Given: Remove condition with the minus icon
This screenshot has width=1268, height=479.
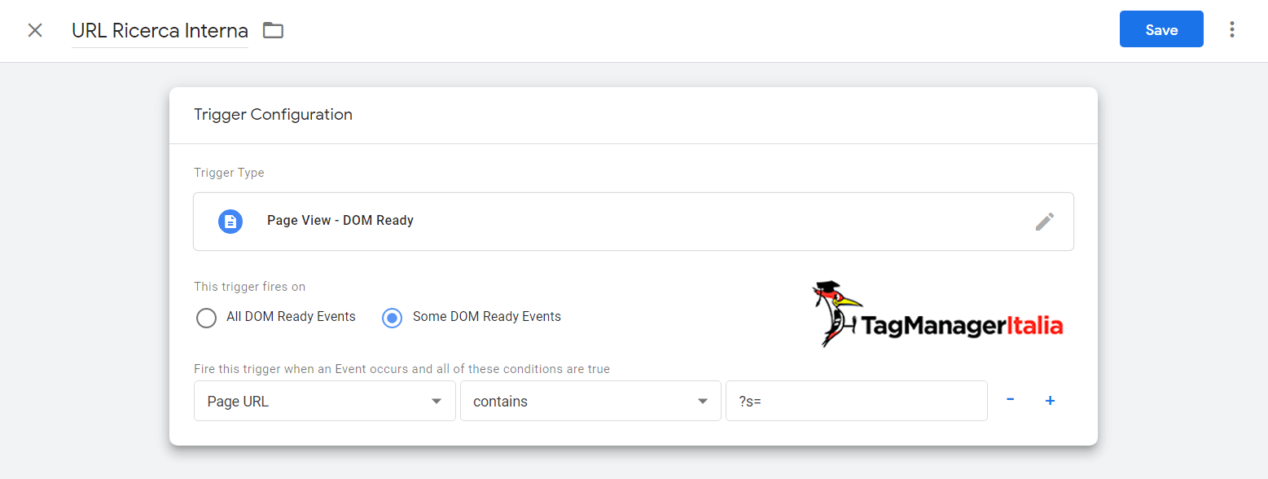Looking at the screenshot, I should pos(1010,400).
